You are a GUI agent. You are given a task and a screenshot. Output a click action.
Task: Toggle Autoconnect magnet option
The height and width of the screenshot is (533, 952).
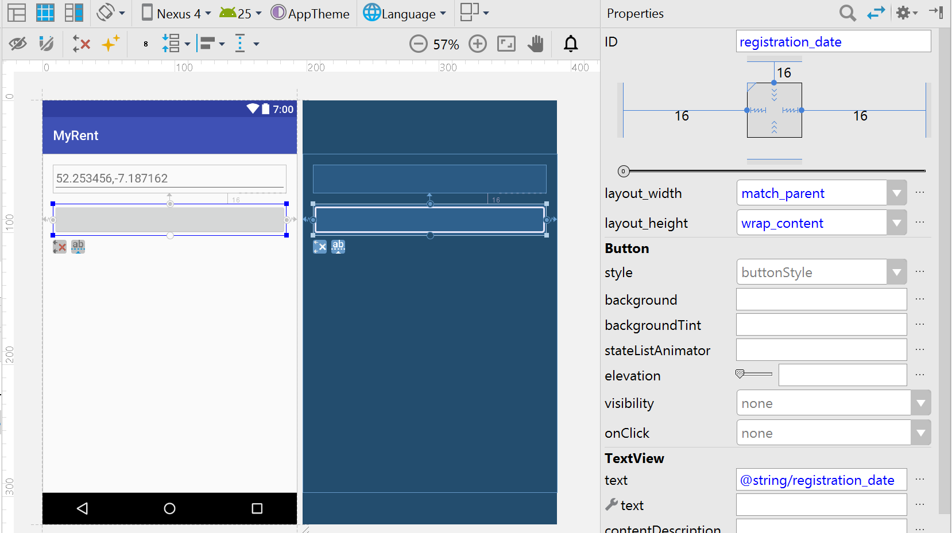pos(46,44)
